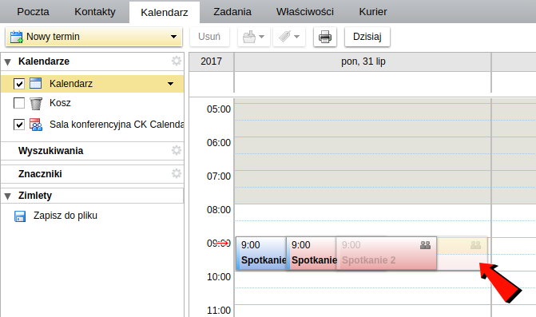536x317 pixels.
Task: Click the Kosz trash bin icon
Action: (36, 104)
